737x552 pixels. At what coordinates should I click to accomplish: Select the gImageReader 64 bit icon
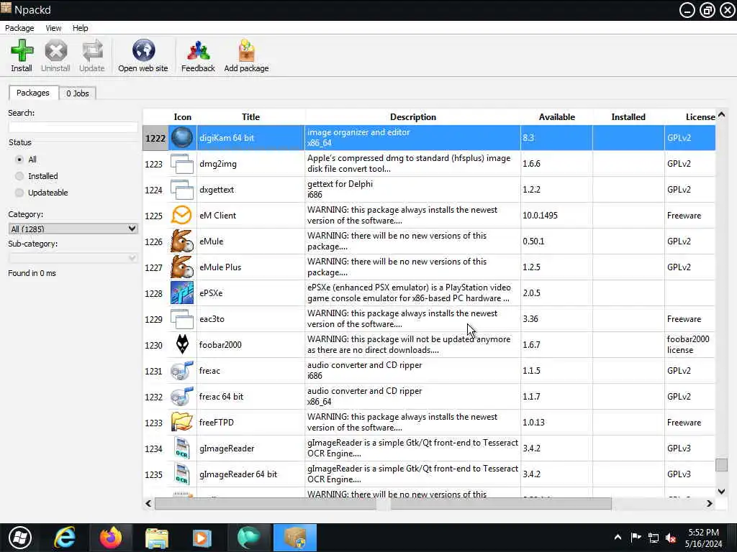coord(182,474)
